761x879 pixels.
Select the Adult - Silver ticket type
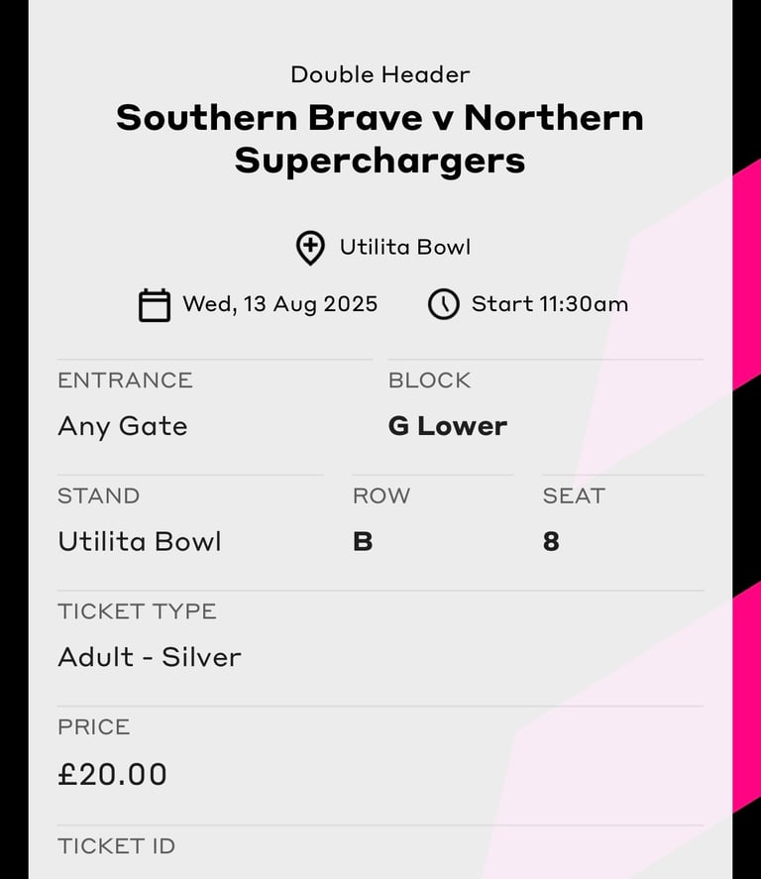[150, 657]
